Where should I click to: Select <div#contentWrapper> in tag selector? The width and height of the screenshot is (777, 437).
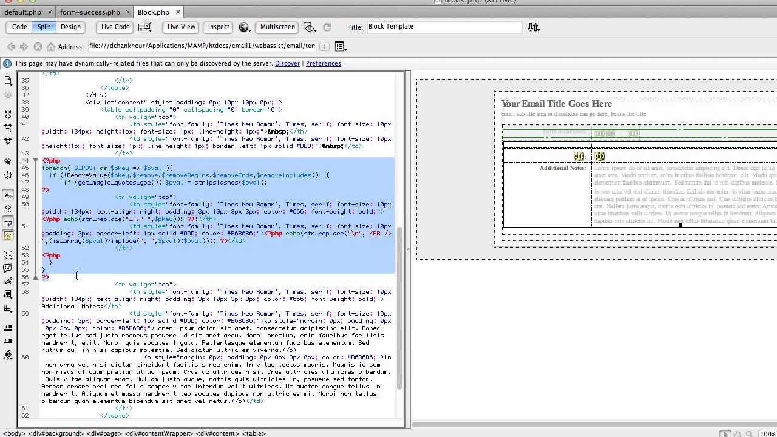[159, 433]
